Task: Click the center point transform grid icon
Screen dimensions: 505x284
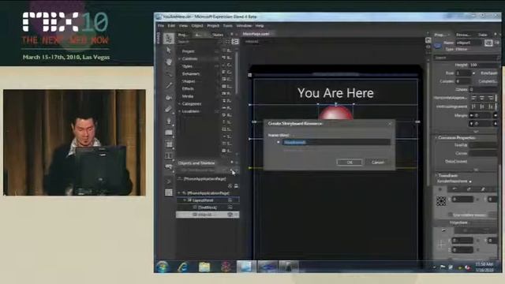Action: pyautogui.click(x=441, y=201)
